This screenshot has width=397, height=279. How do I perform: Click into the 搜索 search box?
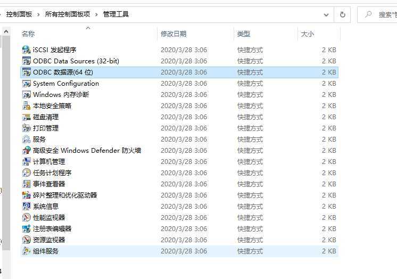(377, 14)
